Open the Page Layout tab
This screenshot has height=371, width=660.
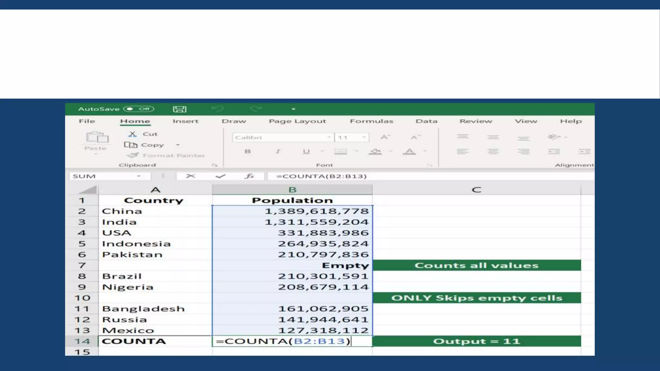click(297, 121)
